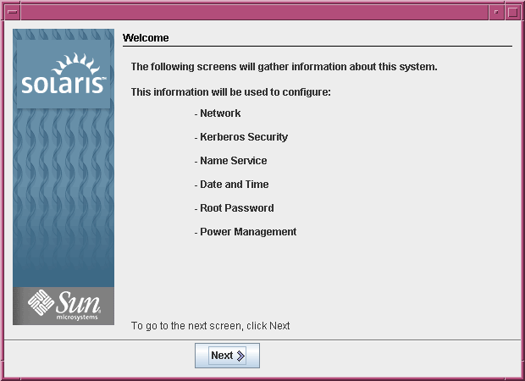
Task: Click the Next button
Action: [227, 356]
